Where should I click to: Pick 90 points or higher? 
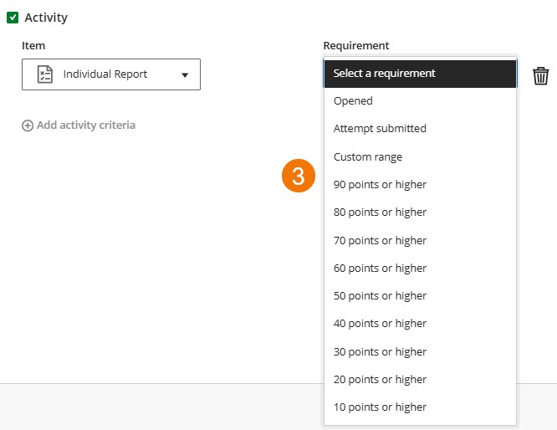coord(380,185)
